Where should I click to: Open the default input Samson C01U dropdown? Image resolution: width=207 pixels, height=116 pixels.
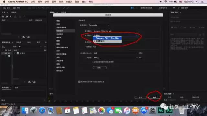click(115, 31)
